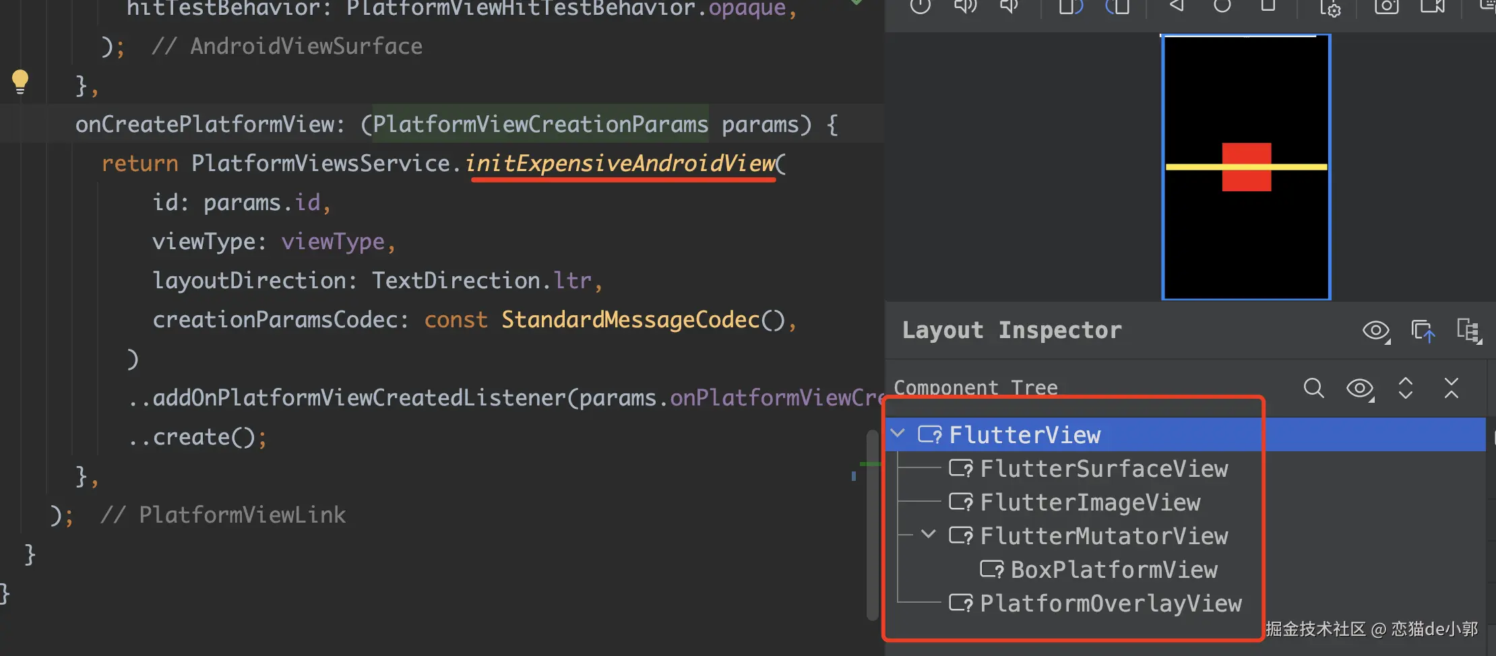Click the params.id expression
The width and height of the screenshot is (1496, 656).
tap(262, 202)
